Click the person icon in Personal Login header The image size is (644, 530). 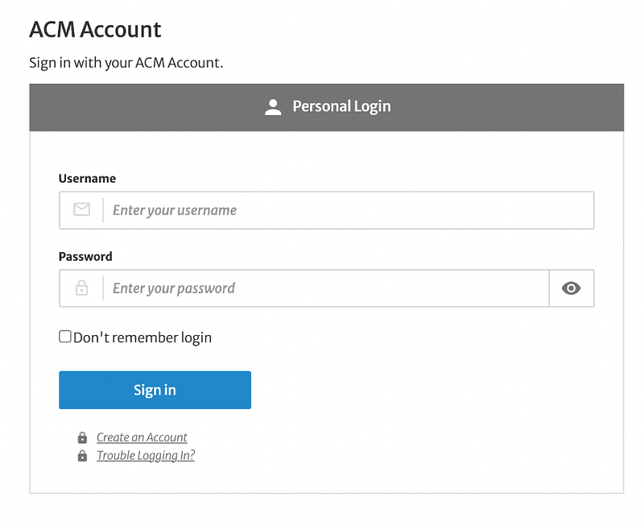pos(273,107)
